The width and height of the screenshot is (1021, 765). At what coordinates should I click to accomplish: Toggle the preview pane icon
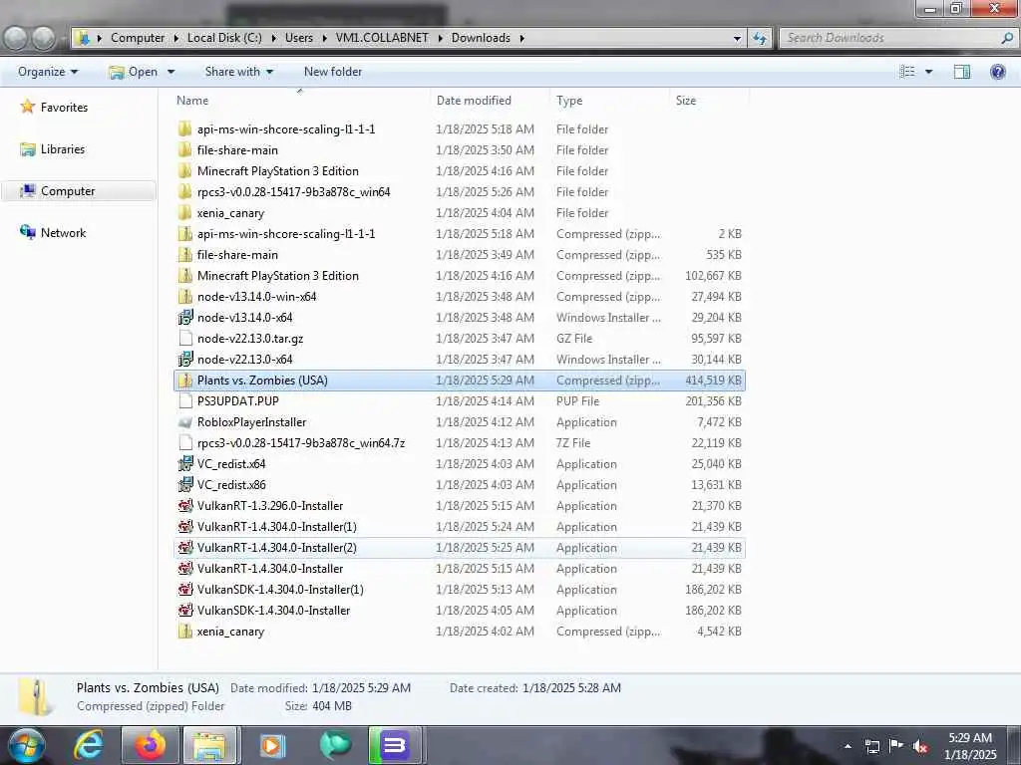coord(962,72)
